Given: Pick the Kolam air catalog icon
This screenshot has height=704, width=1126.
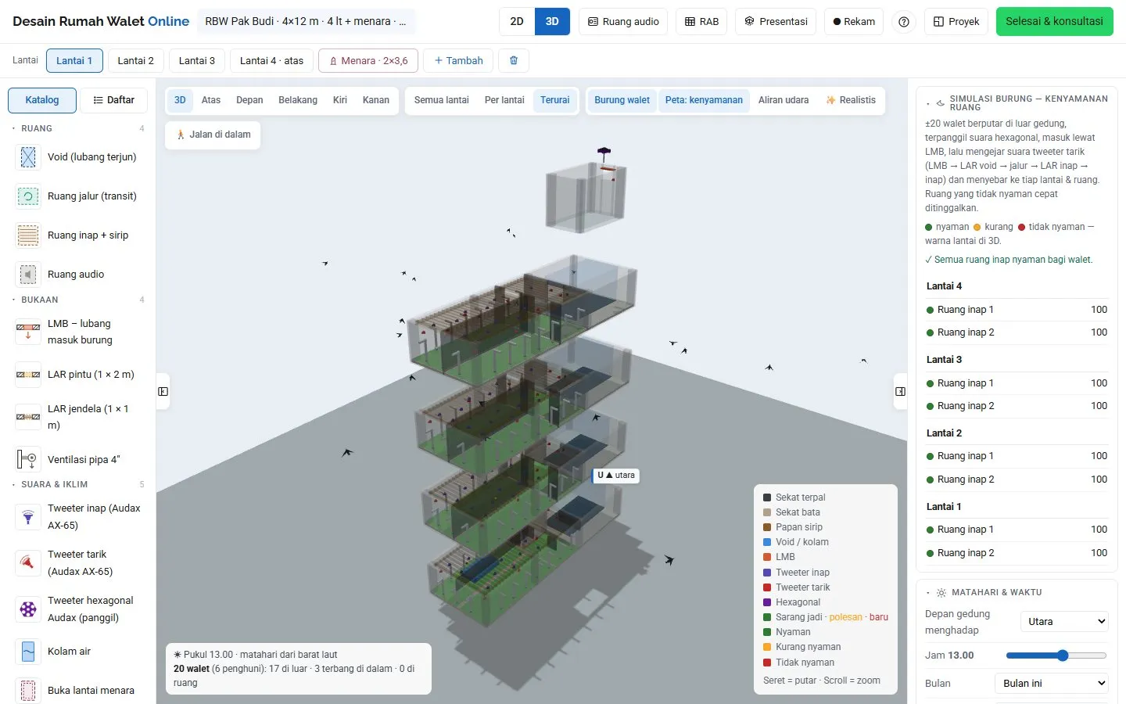Looking at the screenshot, I should (28, 652).
